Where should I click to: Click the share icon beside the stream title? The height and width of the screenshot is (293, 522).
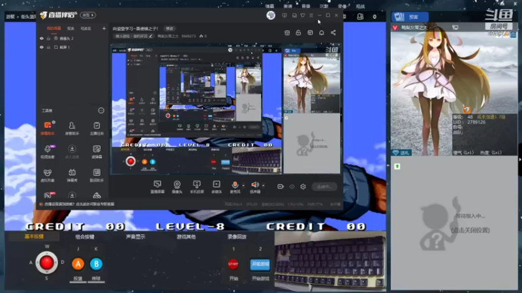coord(333,33)
